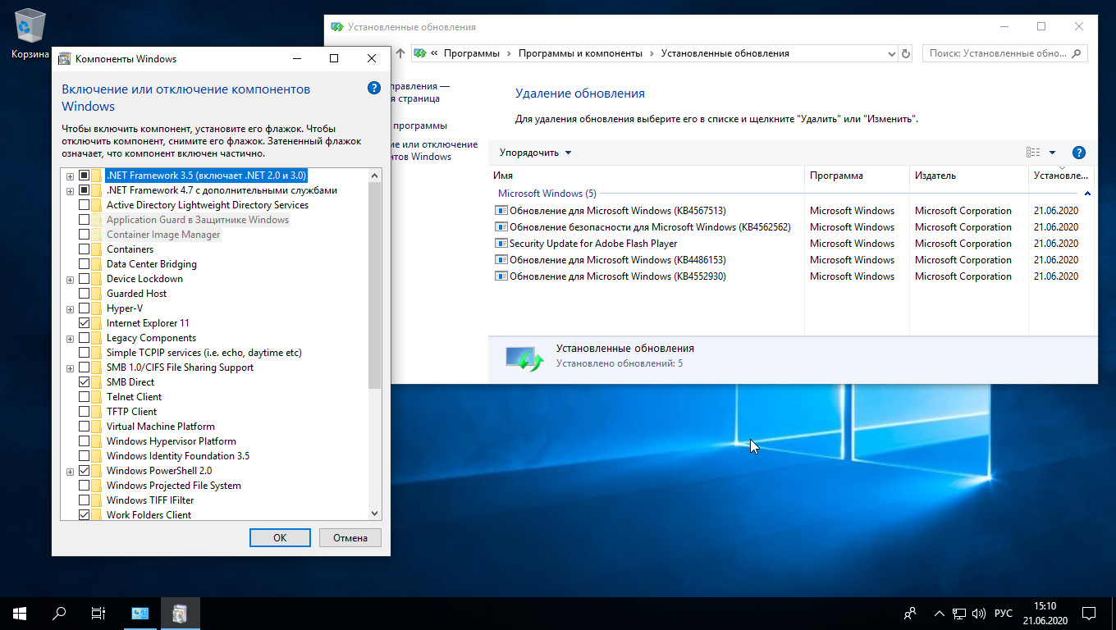This screenshot has height=630, width=1116.
Task: Click the Windows Start button
Action: (x=20, y=613)
